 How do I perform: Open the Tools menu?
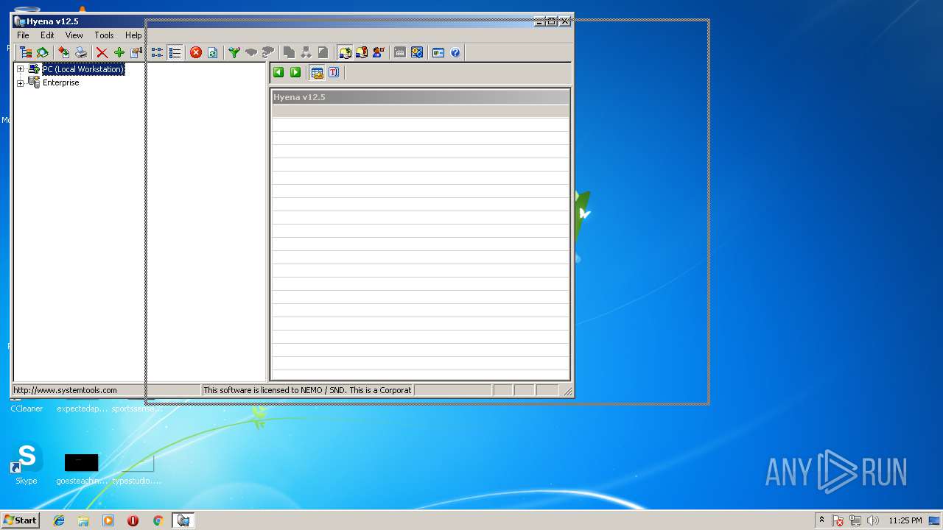tap(104, 35)
